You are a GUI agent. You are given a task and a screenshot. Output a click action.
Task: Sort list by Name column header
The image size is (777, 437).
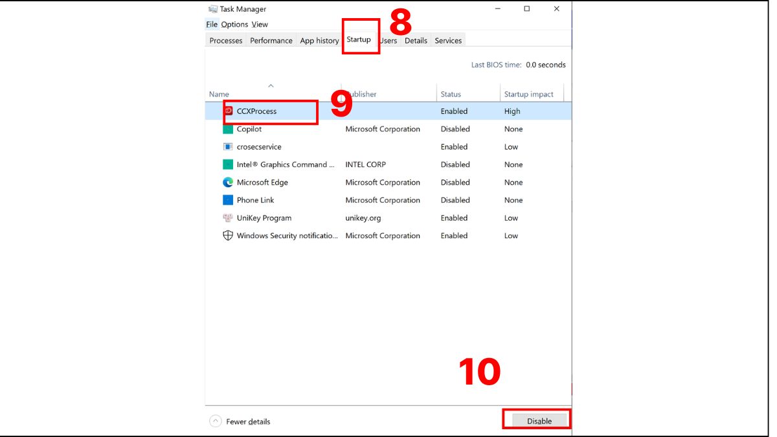pyautogui.click(x=220, y=95)
